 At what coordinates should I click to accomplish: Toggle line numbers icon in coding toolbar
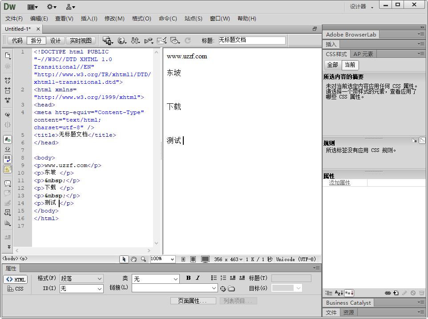click(8, 139)
